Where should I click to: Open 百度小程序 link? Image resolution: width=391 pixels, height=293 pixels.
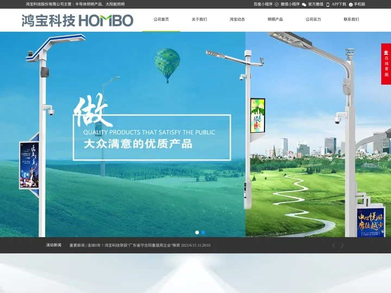263,4
